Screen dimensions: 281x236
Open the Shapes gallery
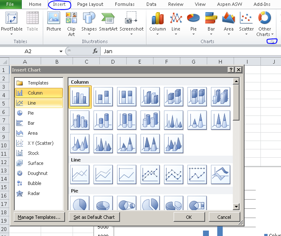point(89,18)
